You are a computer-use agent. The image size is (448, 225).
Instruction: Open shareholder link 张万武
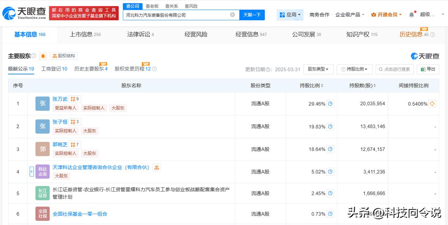[x=60, y=99]
